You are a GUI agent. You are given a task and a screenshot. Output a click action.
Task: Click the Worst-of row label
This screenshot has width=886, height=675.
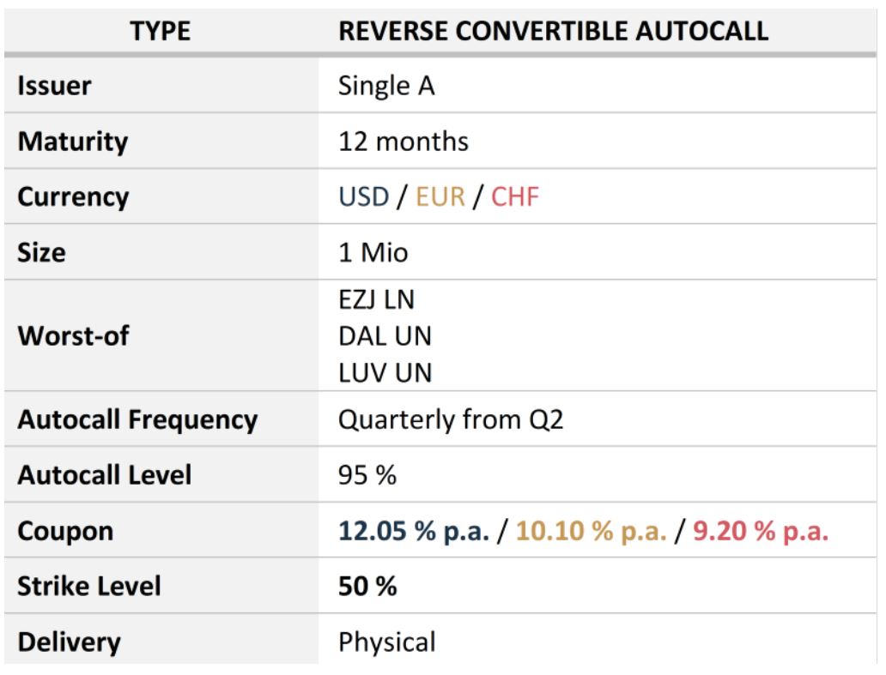[74, 336]
